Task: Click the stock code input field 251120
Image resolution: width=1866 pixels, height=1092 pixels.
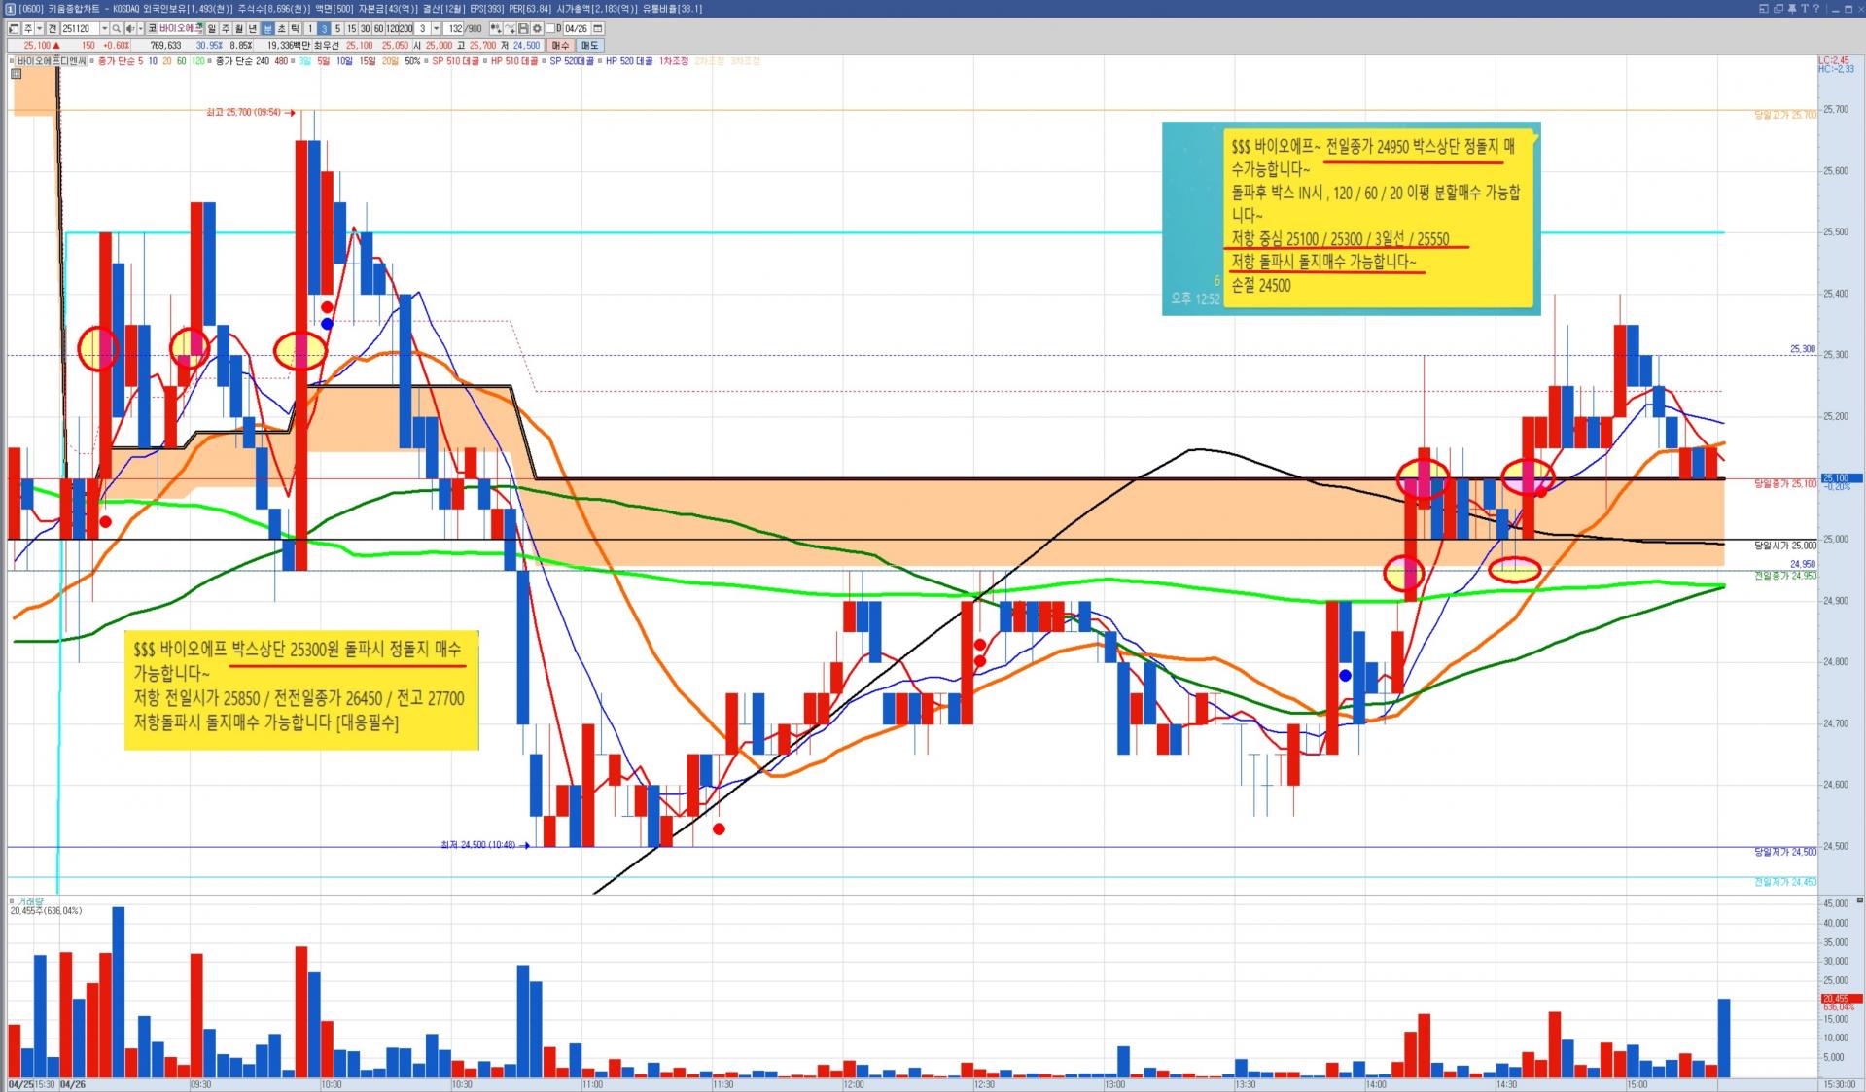Action: click(x=80, y=29)
